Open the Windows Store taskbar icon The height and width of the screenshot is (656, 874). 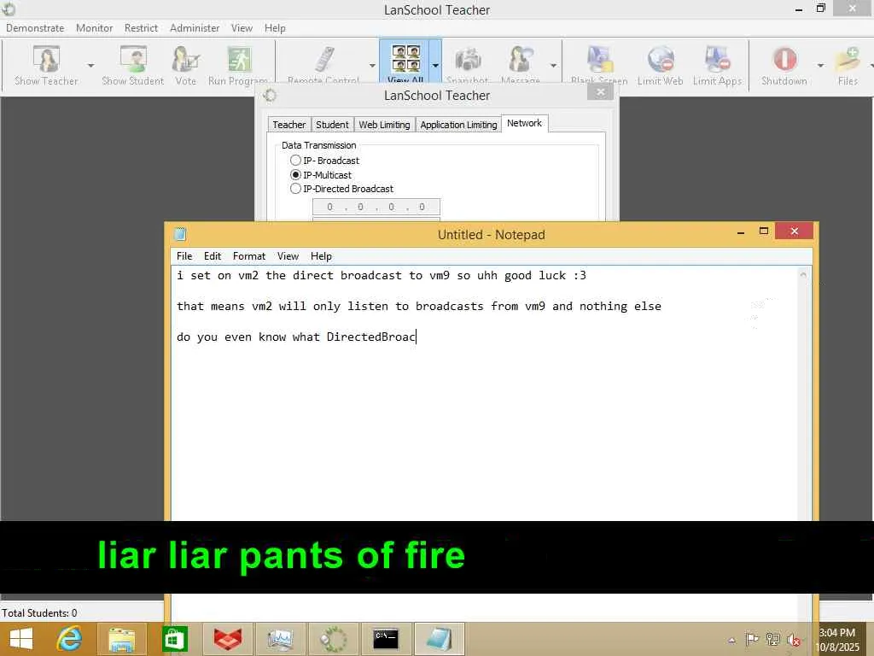tap(174, 639)
